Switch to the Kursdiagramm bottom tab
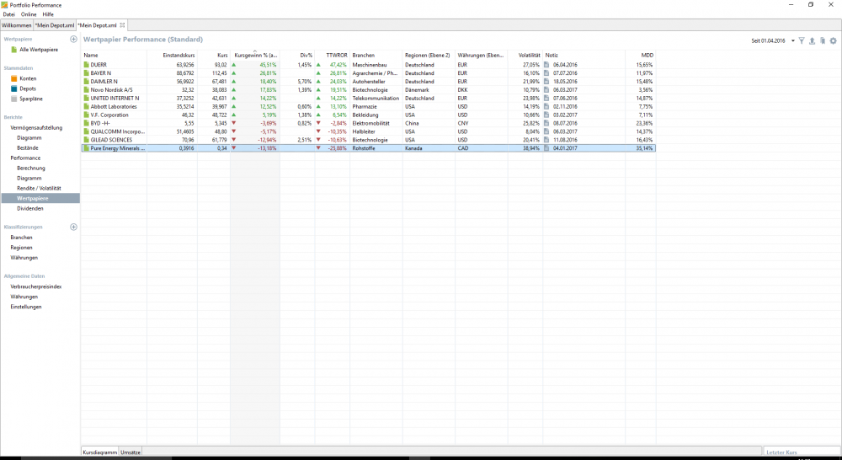 (x=100, y=452)
